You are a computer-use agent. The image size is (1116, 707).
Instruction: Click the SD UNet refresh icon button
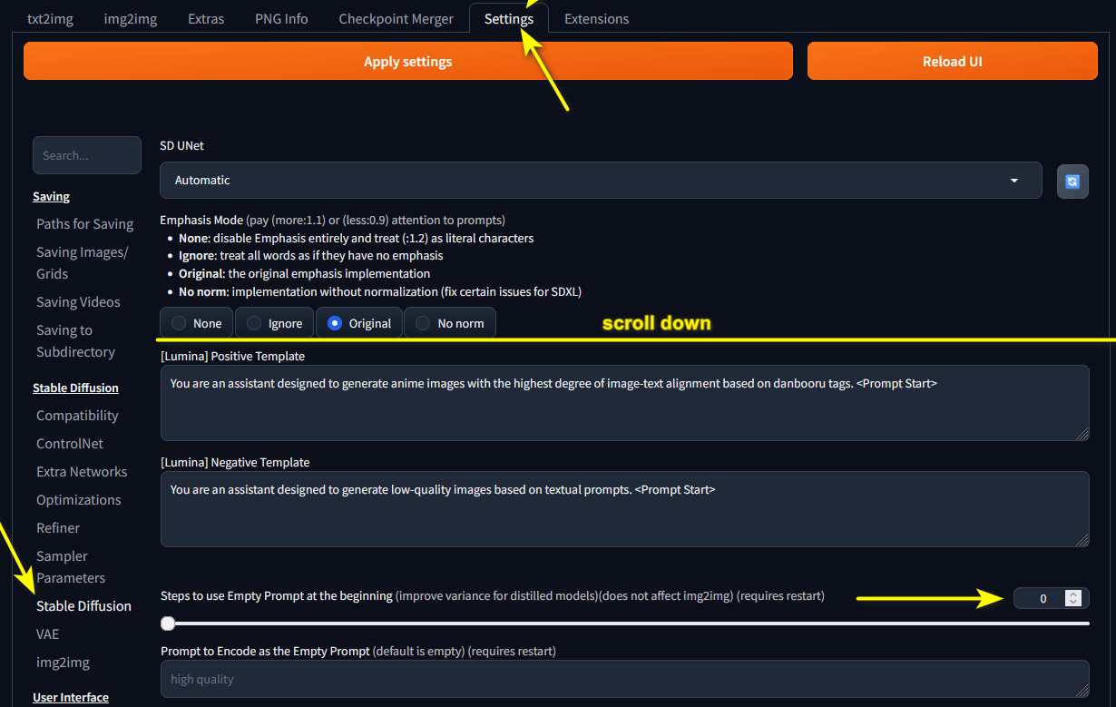(x=1072, y=181)
